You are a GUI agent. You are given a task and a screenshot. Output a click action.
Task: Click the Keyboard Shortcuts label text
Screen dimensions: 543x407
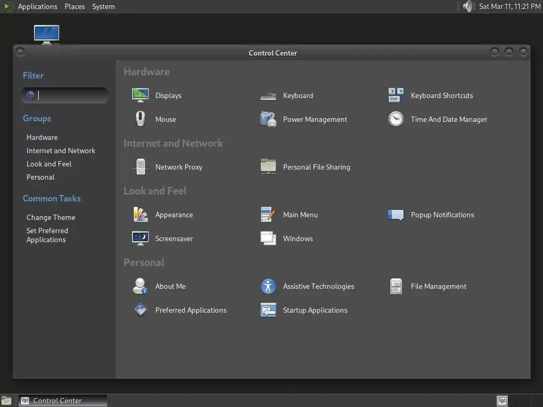(442, 95)
